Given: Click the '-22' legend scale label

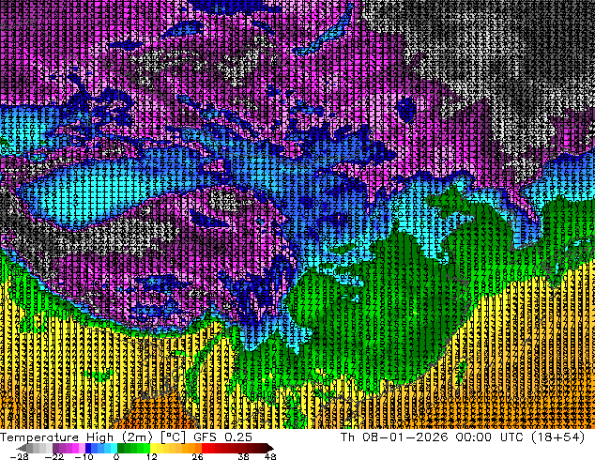Looking at the screenshot, I should [x=54, y=456].
